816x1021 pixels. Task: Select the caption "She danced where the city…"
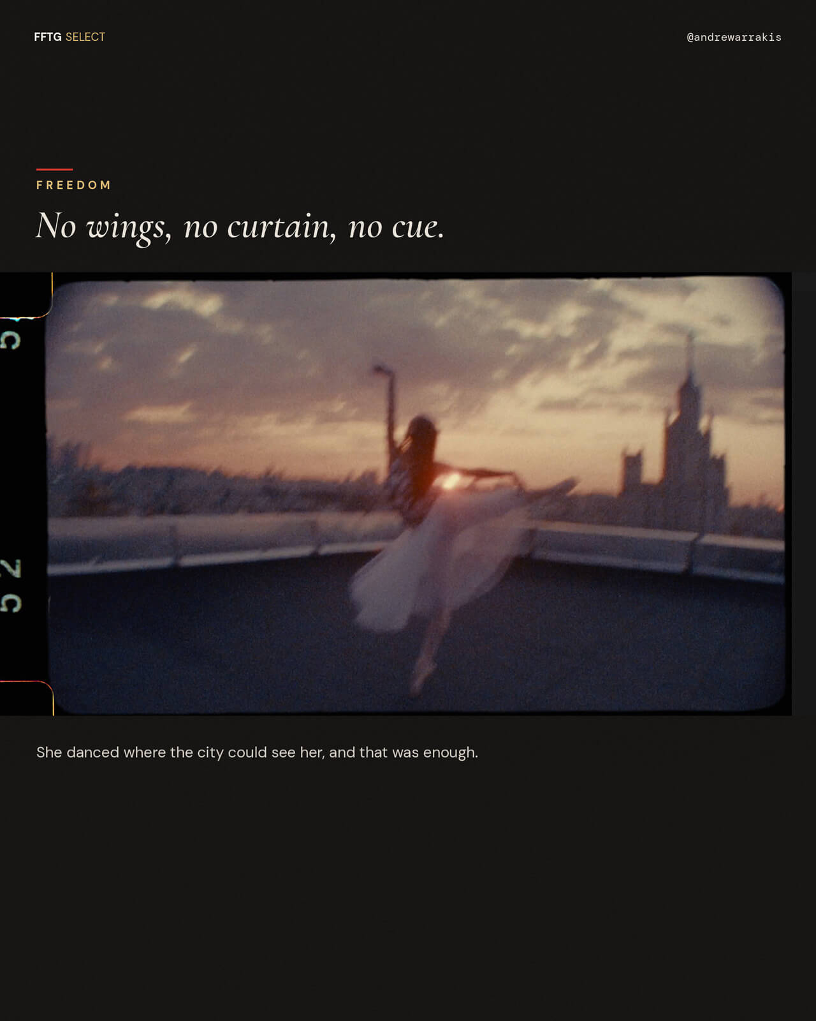[x=257, y=752]
